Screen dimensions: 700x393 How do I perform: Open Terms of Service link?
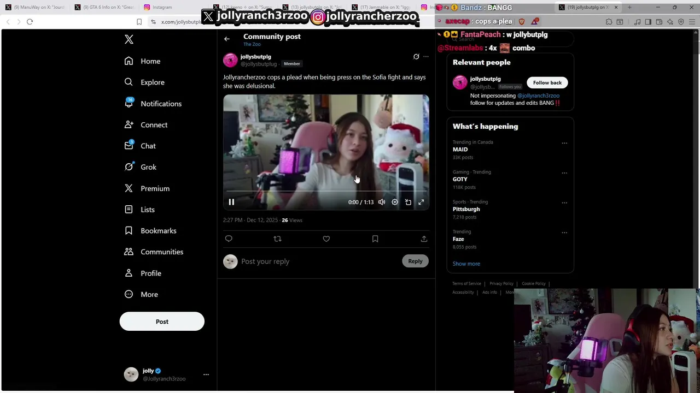[x=466, y=283]
